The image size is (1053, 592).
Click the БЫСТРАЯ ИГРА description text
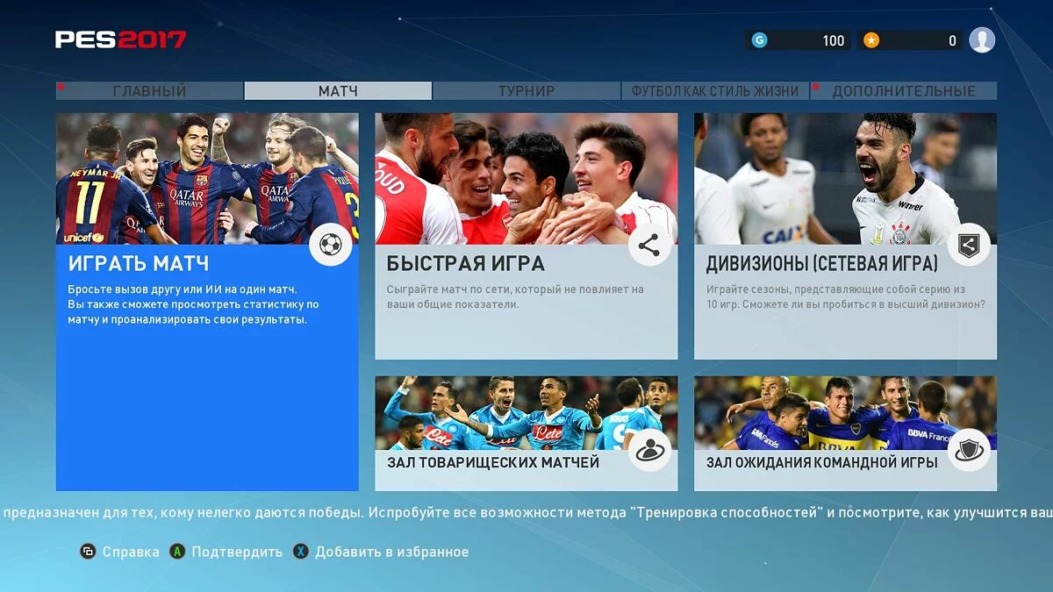pos(515,296)
